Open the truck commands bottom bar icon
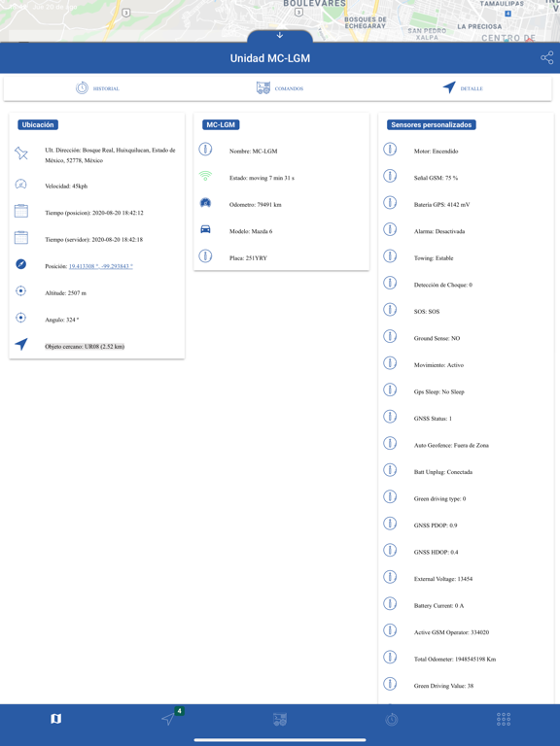This screenshot has height=746, width=560. pyautogui.click(x=280, y=719)
